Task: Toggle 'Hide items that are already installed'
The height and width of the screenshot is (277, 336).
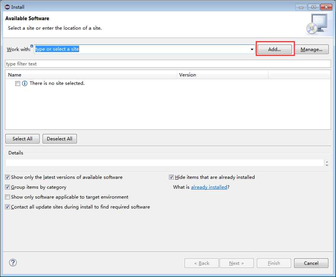Action: (x=172, y=177)
